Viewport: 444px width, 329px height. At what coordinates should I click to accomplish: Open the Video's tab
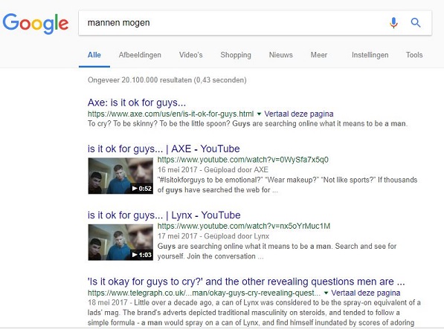(191, 55)
